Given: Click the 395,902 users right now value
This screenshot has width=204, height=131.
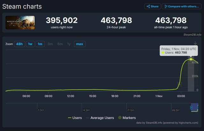Looking at the screenshot, I should pyautogui.click(x=62, y=20).
